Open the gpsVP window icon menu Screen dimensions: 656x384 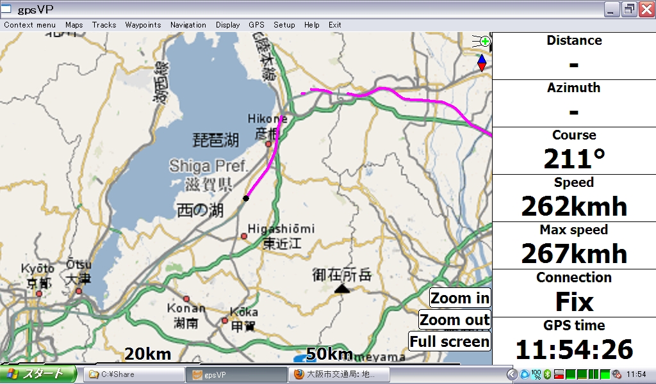coord(8,9)
